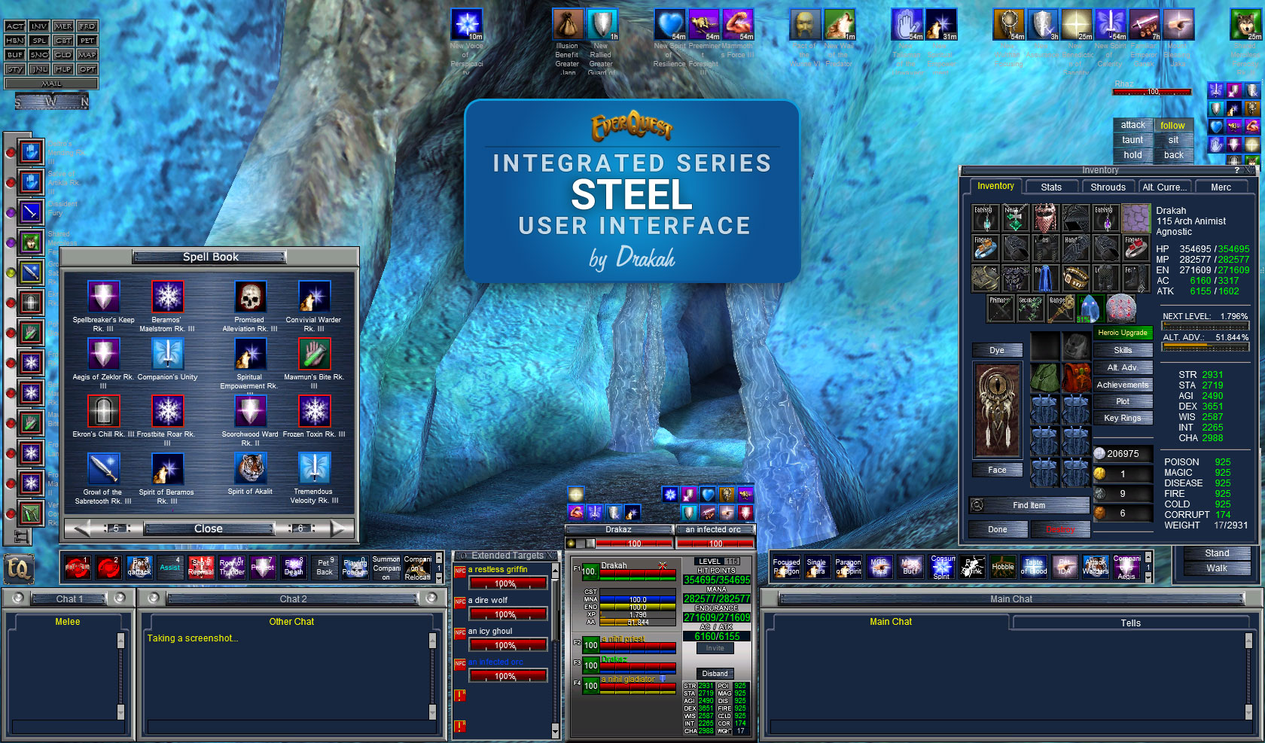Go to previous Spell Book page

[81, 528]
